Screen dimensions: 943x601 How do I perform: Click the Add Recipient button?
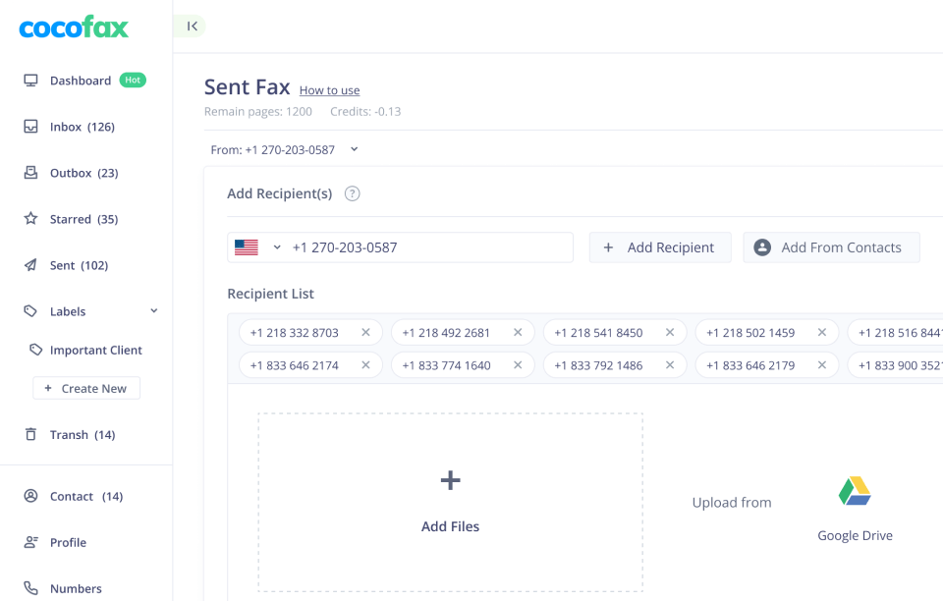(x=660, y=247)
